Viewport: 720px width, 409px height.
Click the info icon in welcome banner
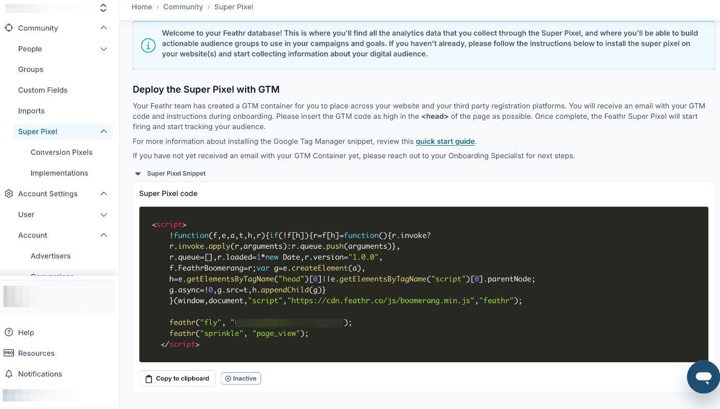click(148, 46)
